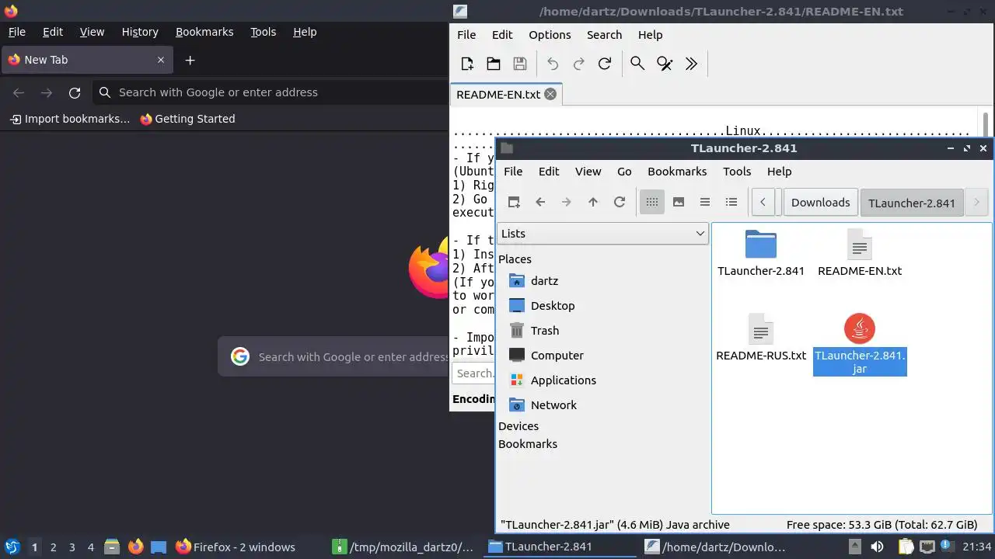Screen dimensions: 995x559
Task: Focus the Google search box on New Tab
Action: [334, 357]
